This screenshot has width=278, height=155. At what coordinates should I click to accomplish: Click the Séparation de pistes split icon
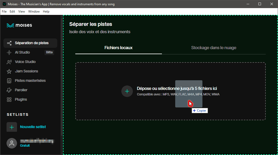coord(9,43)
